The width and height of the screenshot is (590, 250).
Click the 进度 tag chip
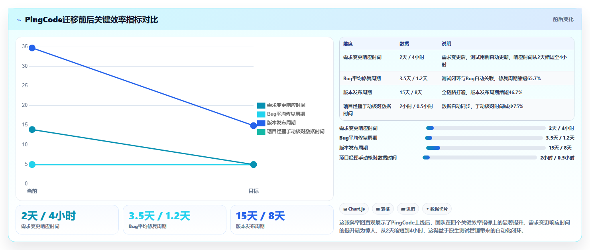[x=408, y=209]
